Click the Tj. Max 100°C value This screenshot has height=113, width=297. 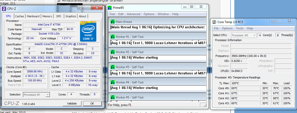(245, 83)
